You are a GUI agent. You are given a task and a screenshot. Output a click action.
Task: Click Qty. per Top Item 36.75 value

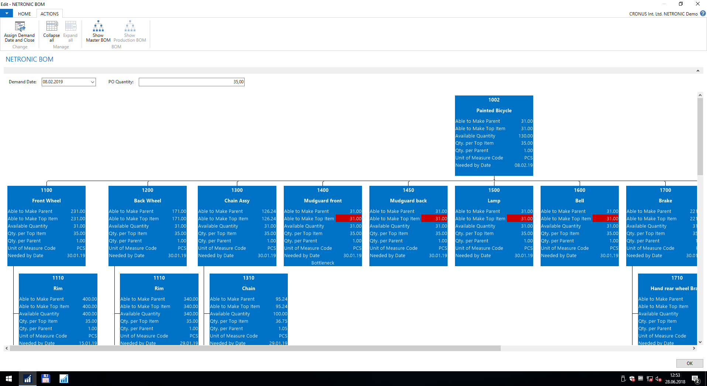click(281, 321)
